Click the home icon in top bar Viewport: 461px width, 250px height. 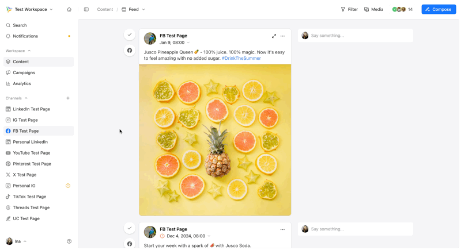coord(69,9)
